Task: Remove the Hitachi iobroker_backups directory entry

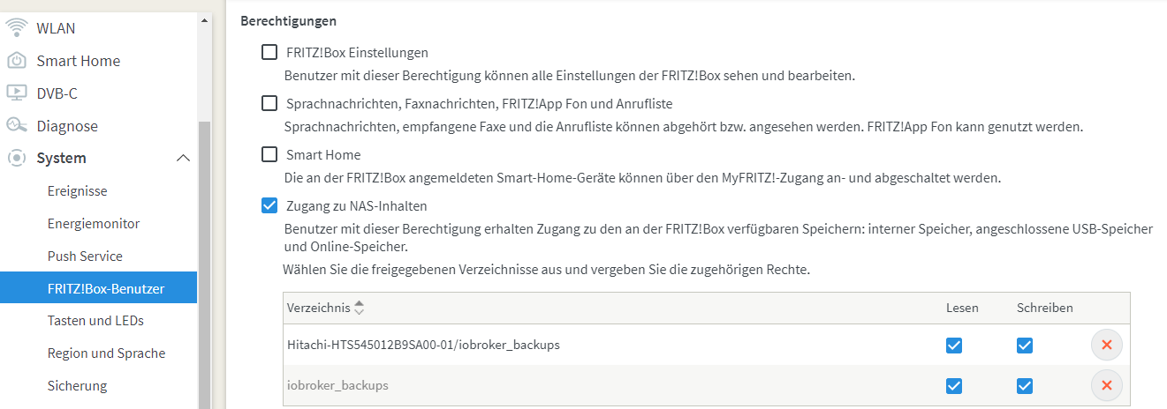Action: tap(1107, 345)
